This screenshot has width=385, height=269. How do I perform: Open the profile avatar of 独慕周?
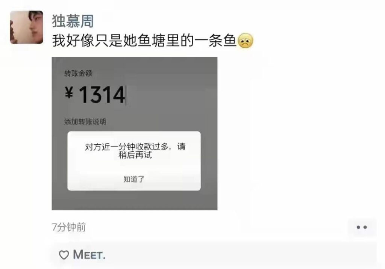tap(27, 27)
